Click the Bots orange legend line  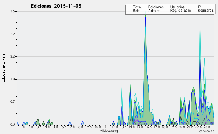(129, 11)
